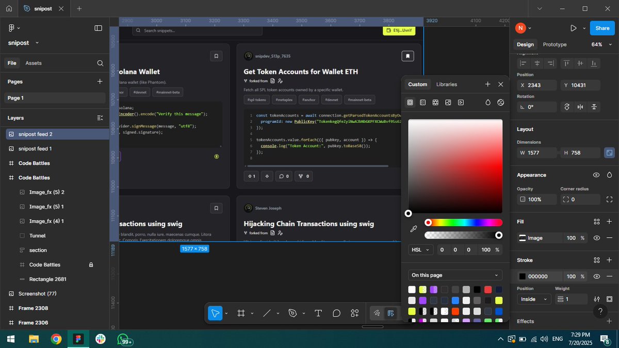Open the Actions components tool

355,313
